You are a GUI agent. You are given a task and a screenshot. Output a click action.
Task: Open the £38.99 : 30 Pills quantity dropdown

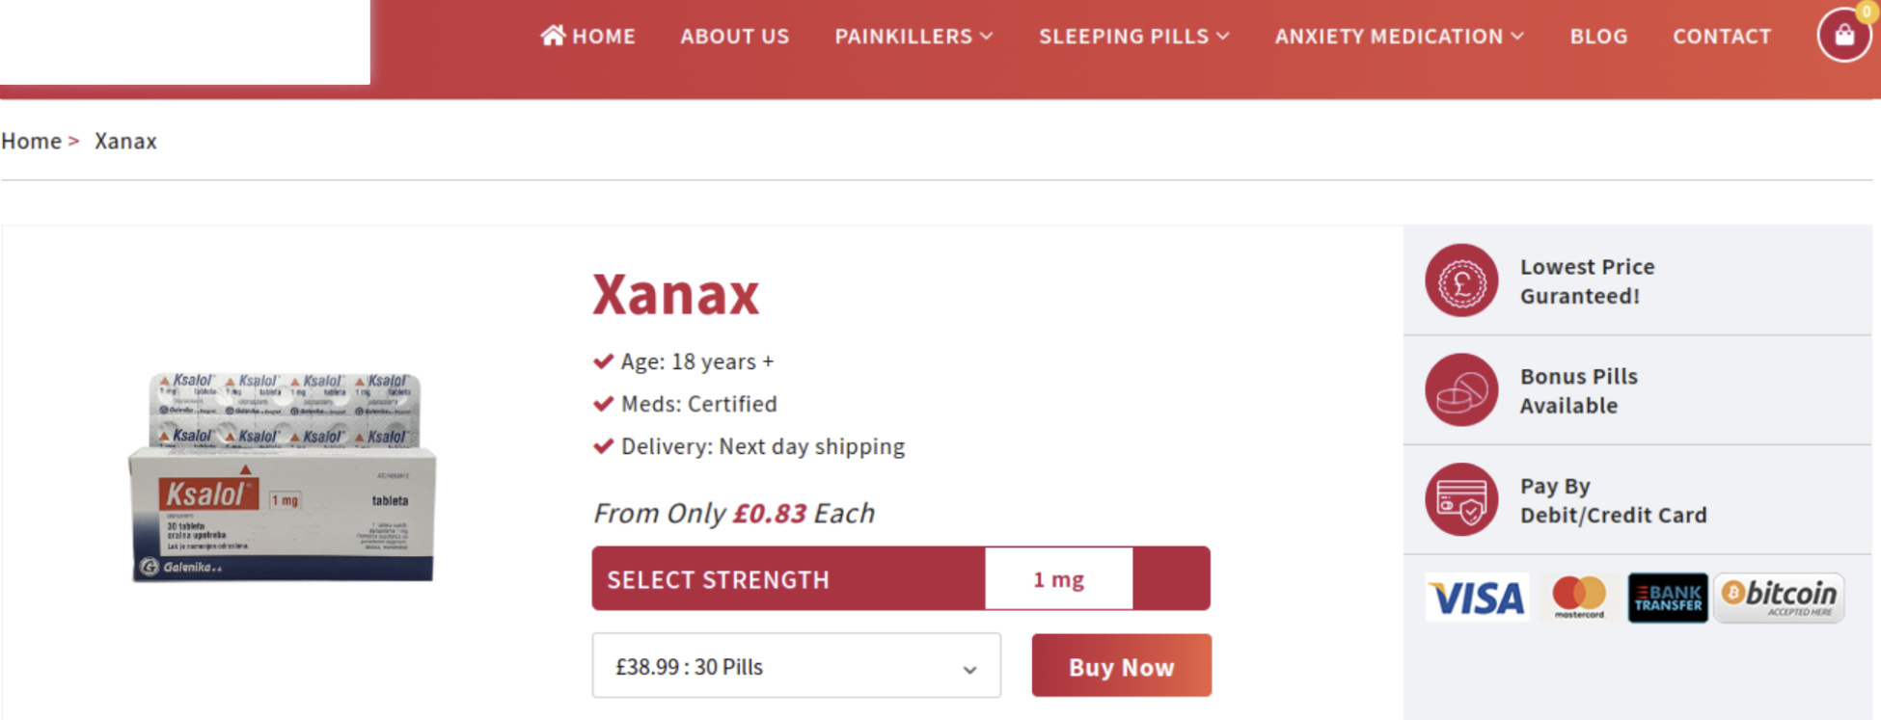(796, 666)
